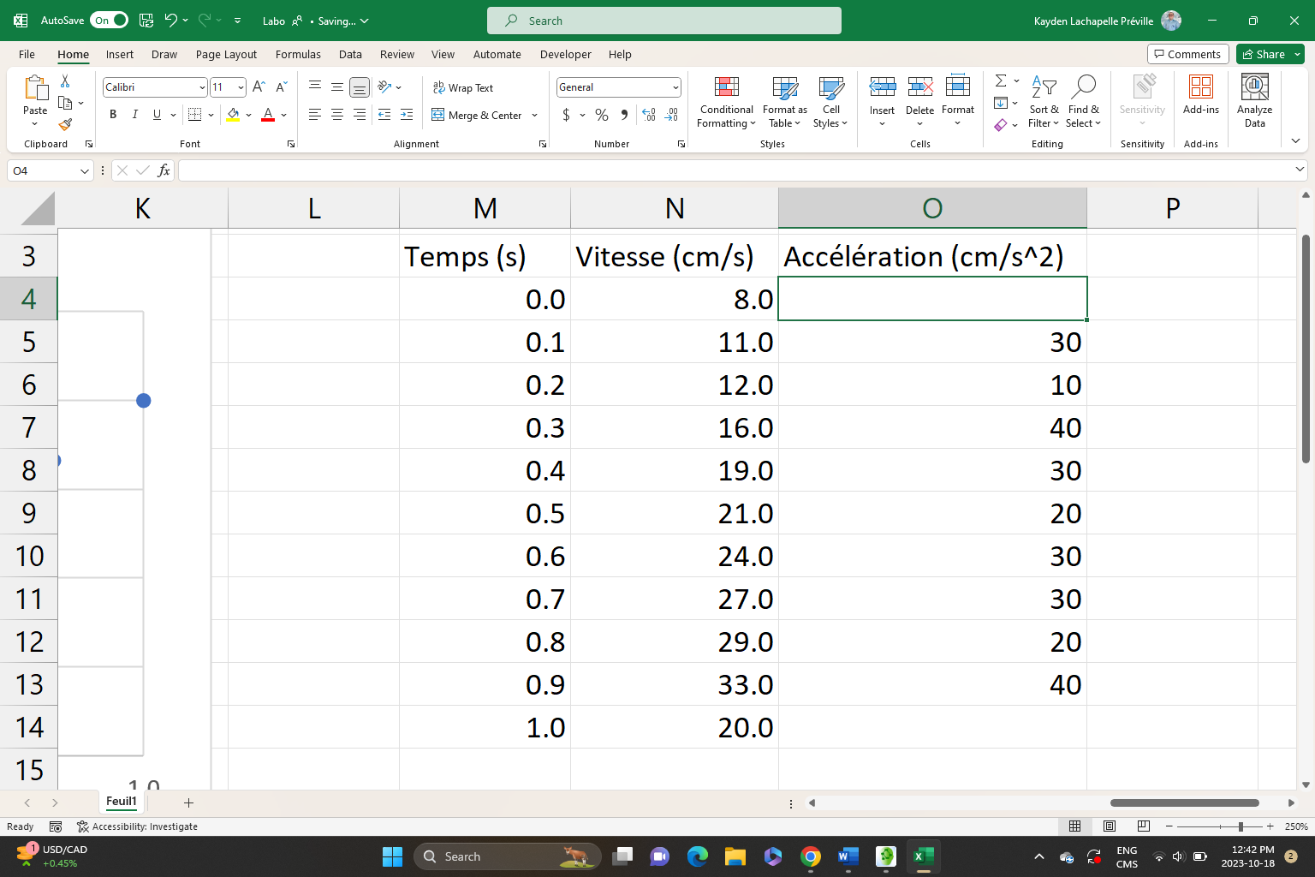
Task: Open the Name Box dropdown arrow
Action: point(84,171)
